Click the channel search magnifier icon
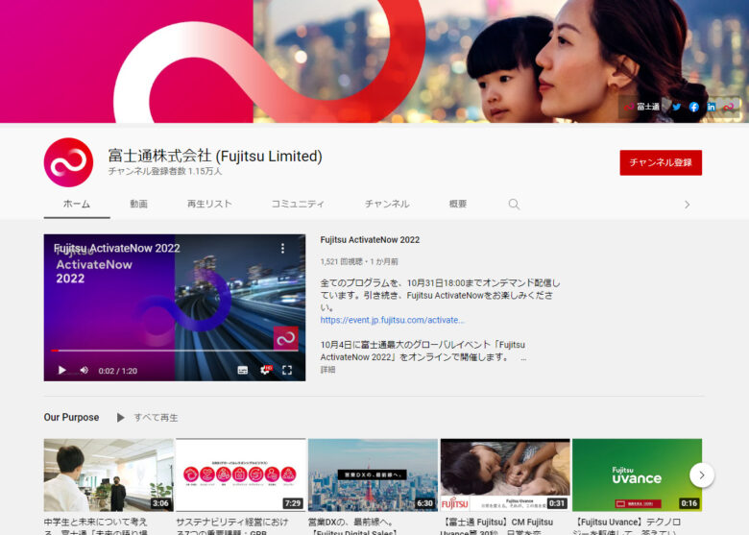Screen dimensions: 749x535 click(x=514, y=205)
